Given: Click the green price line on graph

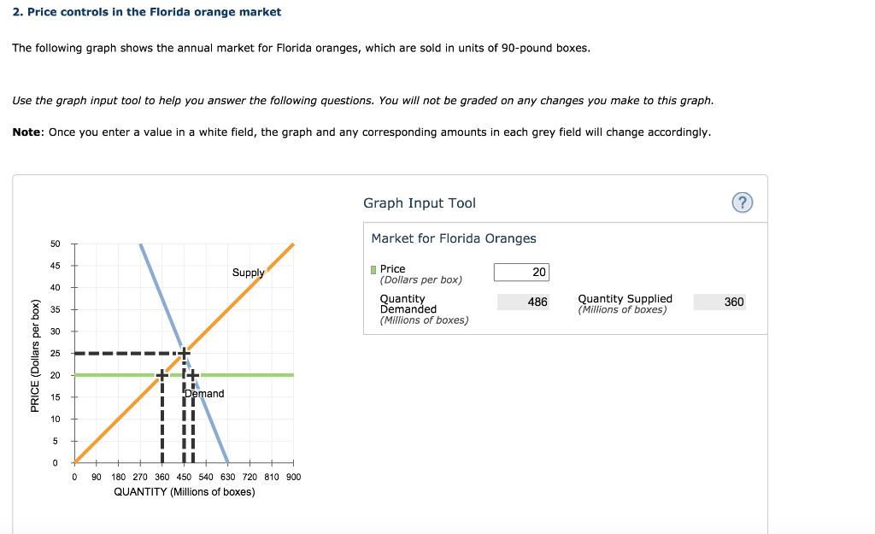Looking at the screenshot, I should (x=245, y=375).
